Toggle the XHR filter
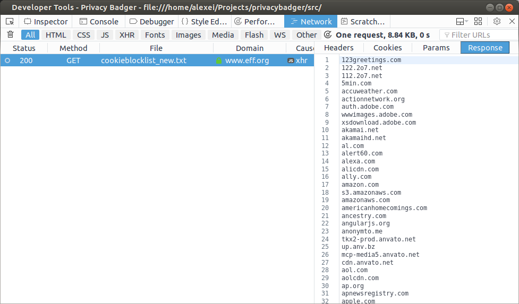Image resolution: width=519 pixels, height=304 pixels. (127, 34)
